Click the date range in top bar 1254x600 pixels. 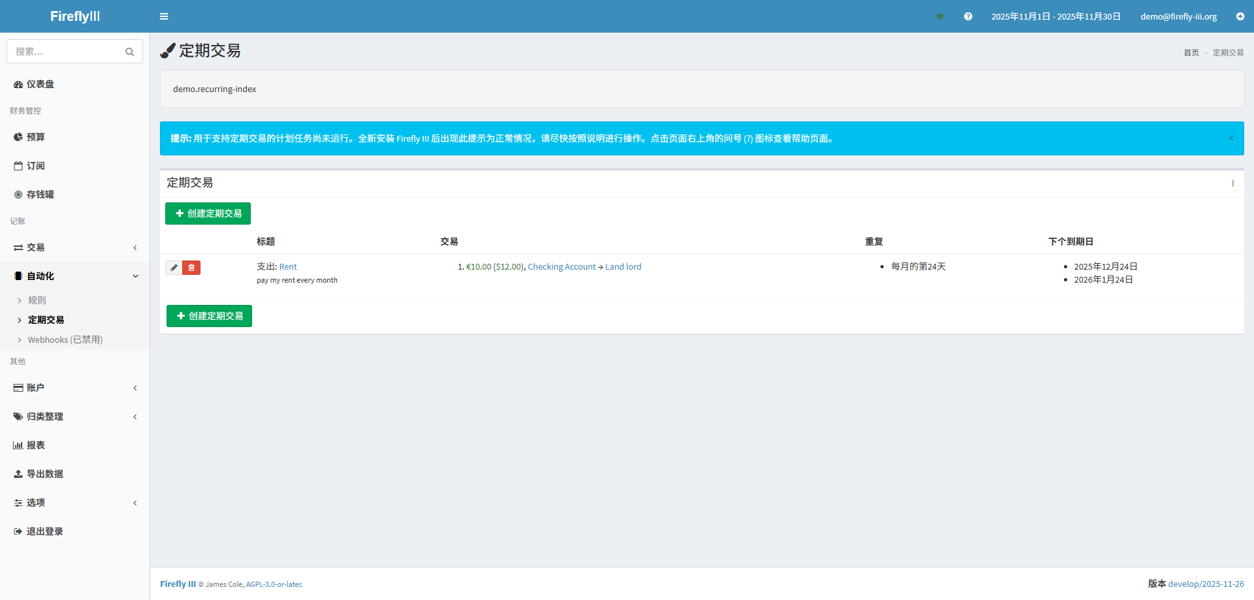(1055, 16)
